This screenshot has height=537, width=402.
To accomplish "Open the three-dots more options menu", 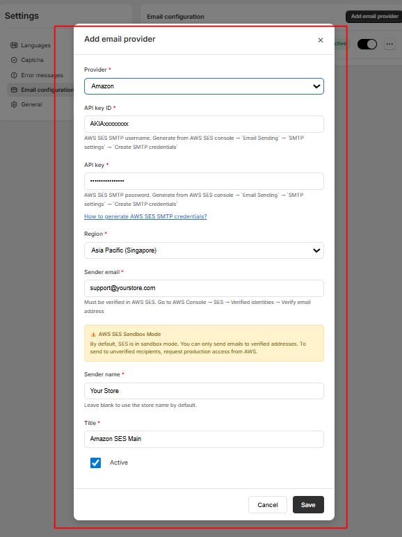I will click(389, 44).
